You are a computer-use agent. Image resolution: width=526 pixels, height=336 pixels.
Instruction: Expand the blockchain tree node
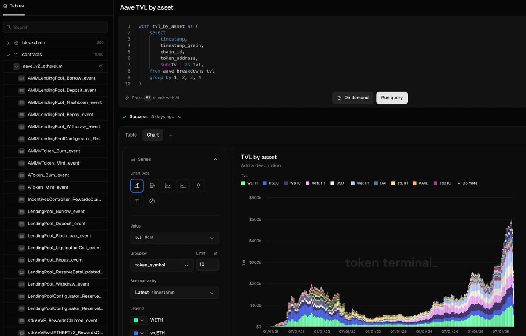pos(8,43)
